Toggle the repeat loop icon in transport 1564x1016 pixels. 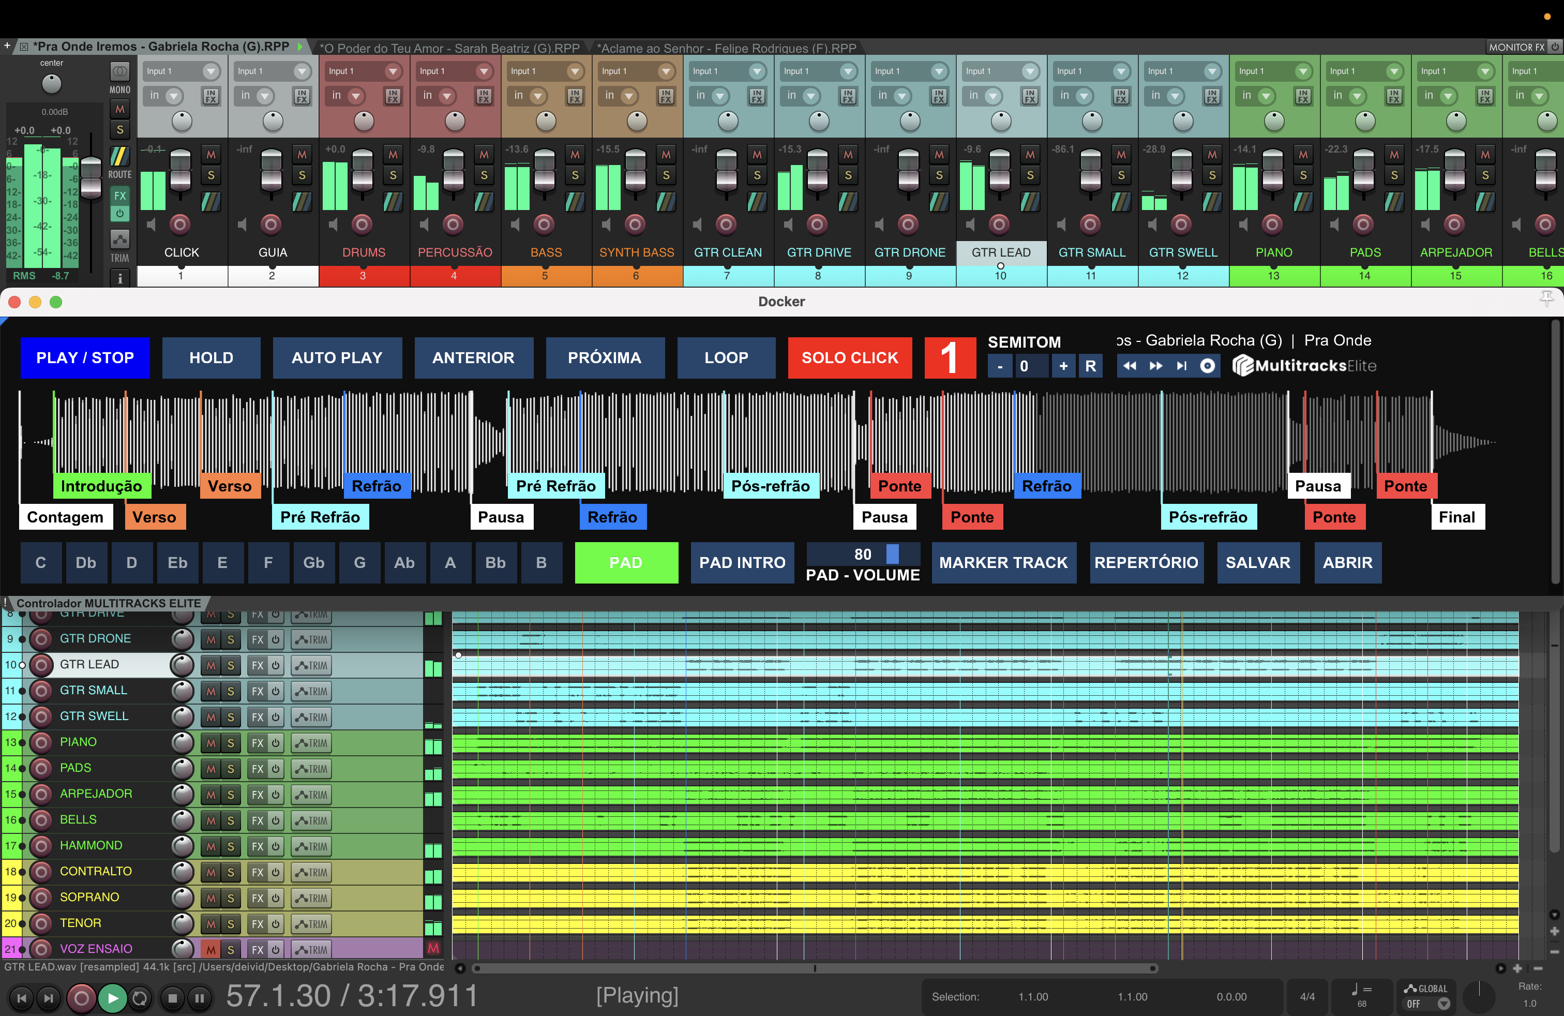[x=139, y=997]
